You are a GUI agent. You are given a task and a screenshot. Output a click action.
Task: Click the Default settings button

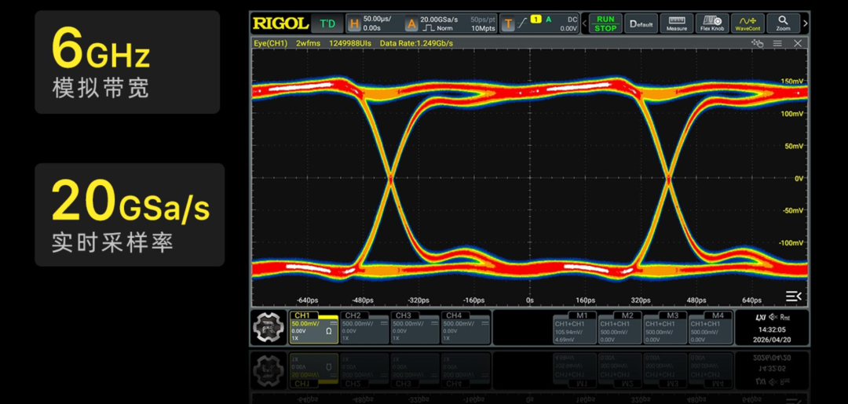tap(641, 24)
